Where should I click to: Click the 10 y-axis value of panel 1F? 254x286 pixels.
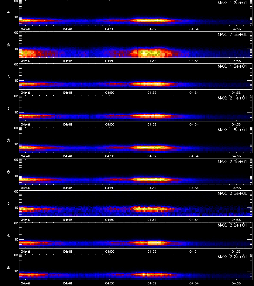click(x=16, y=17)
